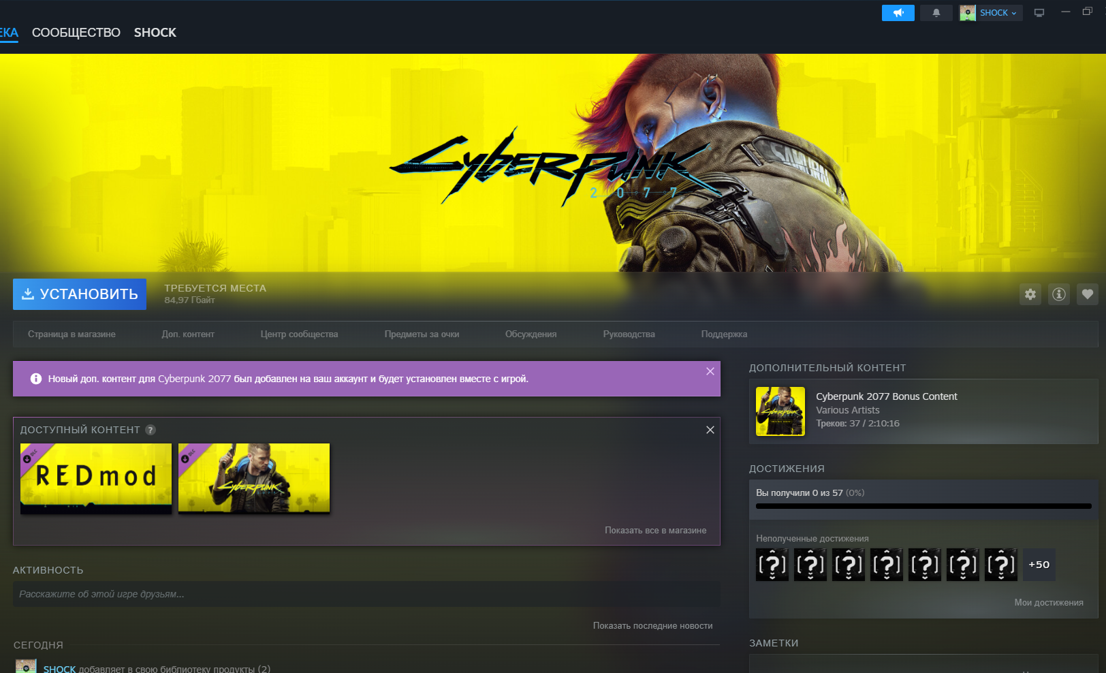Image resolution: width=1106 pixels, height=673 pixels.
Task: Click the Big Picture mode monitor icon
Action: tap(1039, 13)
